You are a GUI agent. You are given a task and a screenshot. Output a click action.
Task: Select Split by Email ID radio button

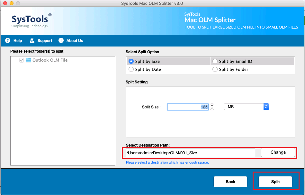[x=215, y=61]
